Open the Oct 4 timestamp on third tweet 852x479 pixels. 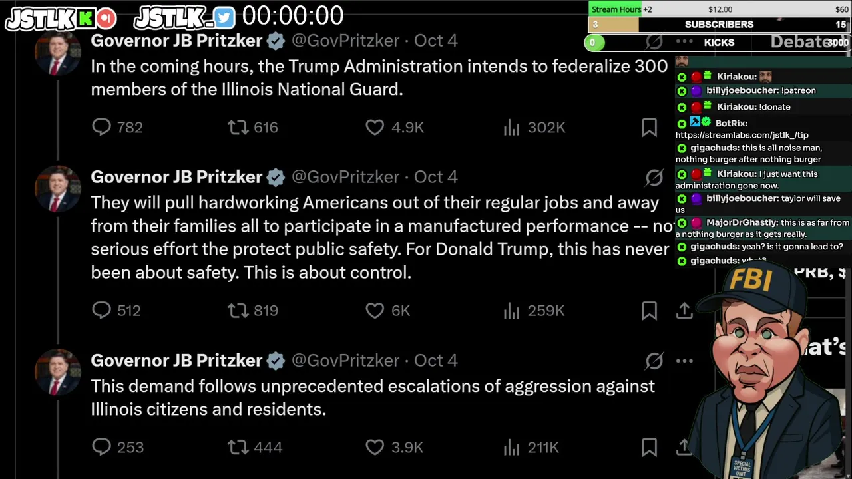click(436, 361)
